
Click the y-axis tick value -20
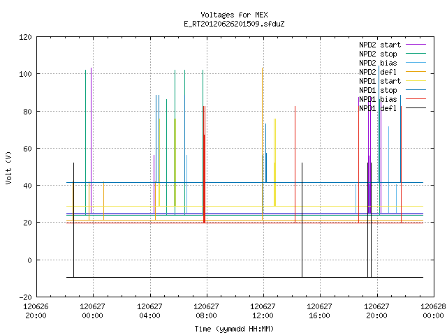(x=25, y=297)
